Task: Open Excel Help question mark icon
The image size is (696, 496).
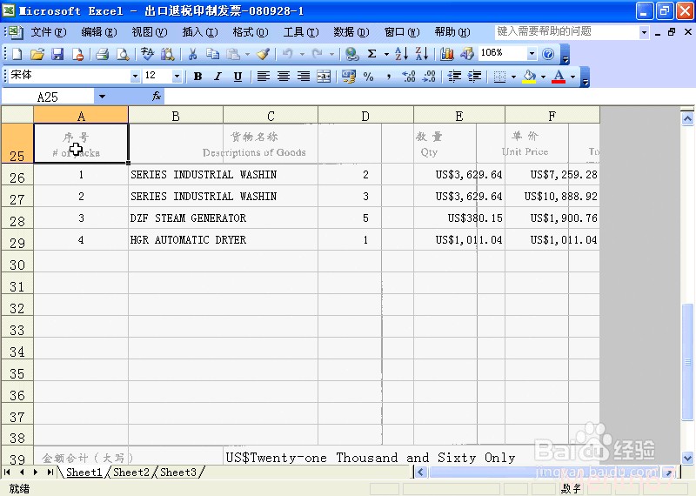Action: (548, 54)
